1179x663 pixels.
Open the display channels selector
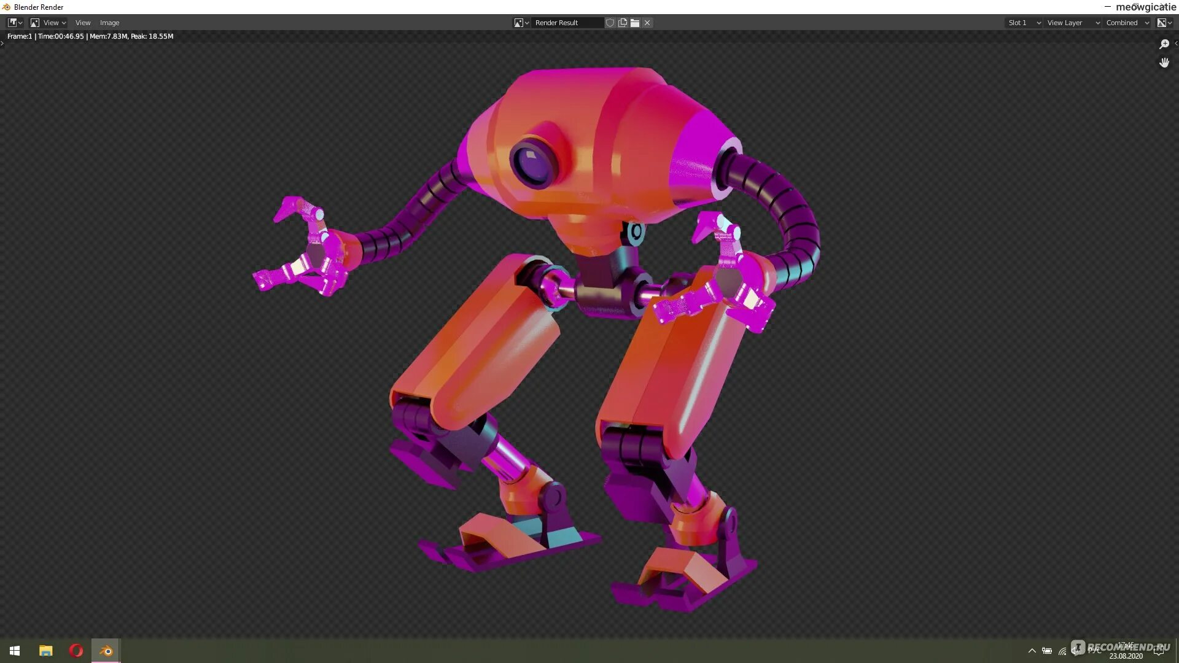pyautogui.click(x=1164, y=23)
